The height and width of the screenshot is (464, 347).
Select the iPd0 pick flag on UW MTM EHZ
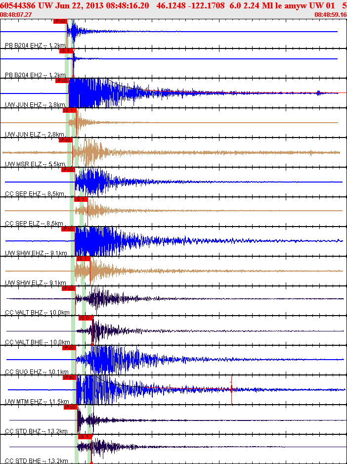tap(69, 377)
